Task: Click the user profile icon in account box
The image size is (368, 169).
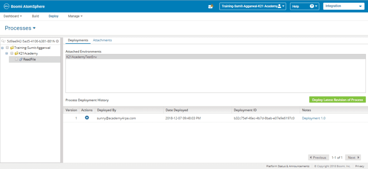Action: (279, 6)
